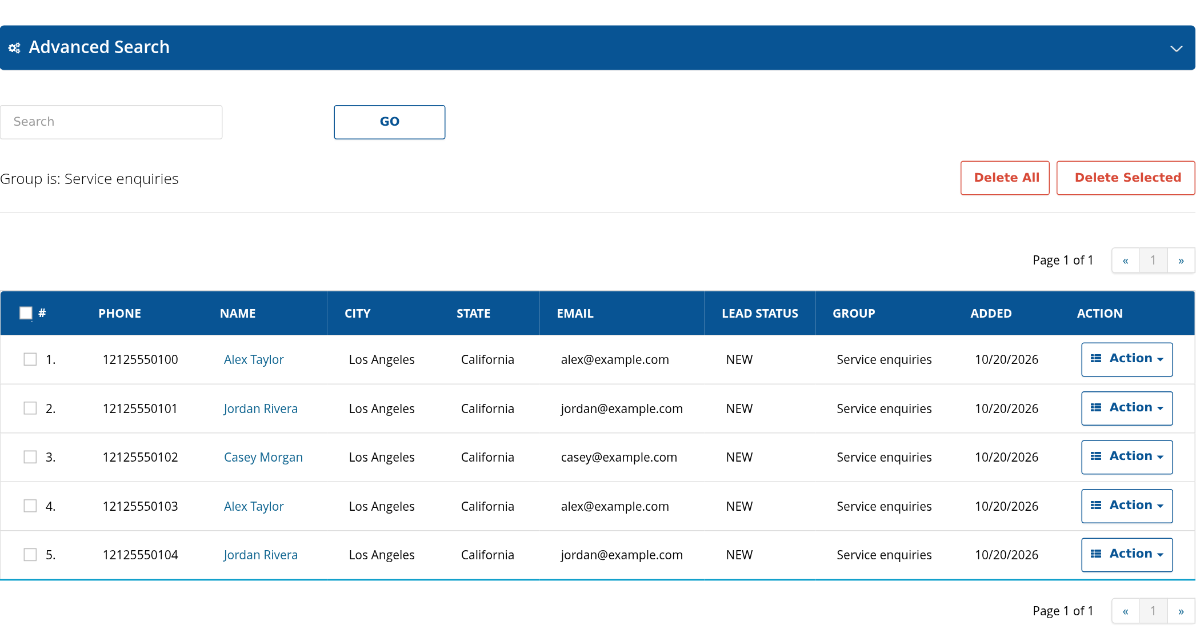Image resolution: width=1196 pixels, height=641 pixels.
Task: Select page 1 in bottom pagination
Action: tap(1153, 611)
